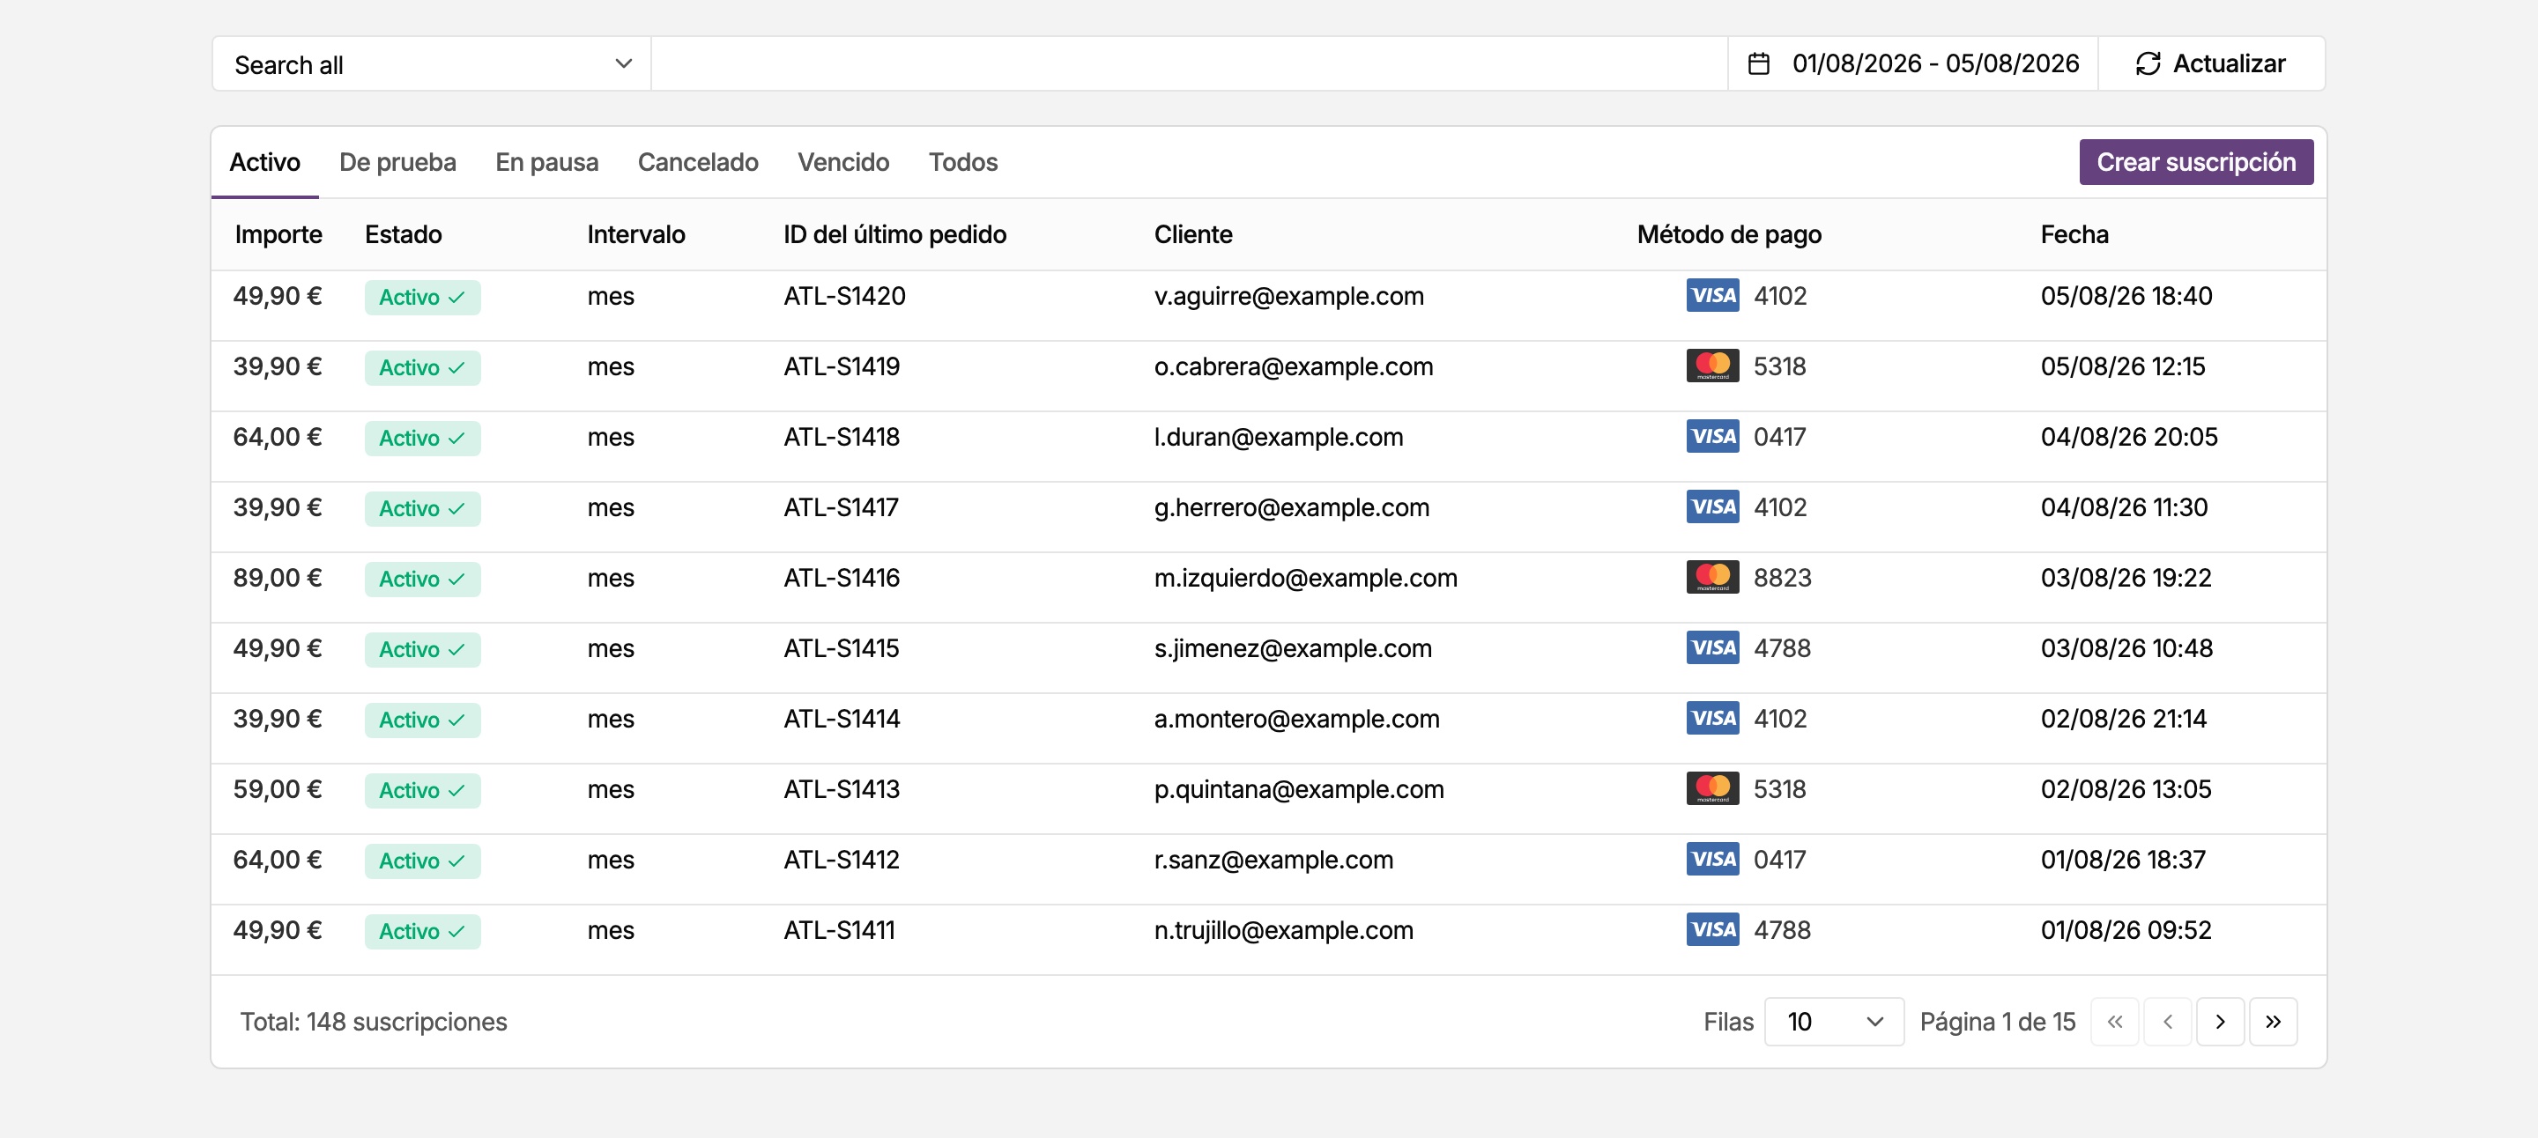Click the Activo status badge for l.duran@example.com
This screenshot has height=1138, width=2538.
pos(422,438)
